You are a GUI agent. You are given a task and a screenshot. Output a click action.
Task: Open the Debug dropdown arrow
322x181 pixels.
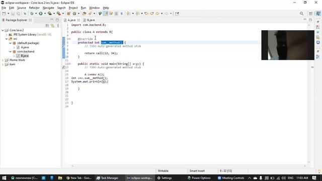36,14
